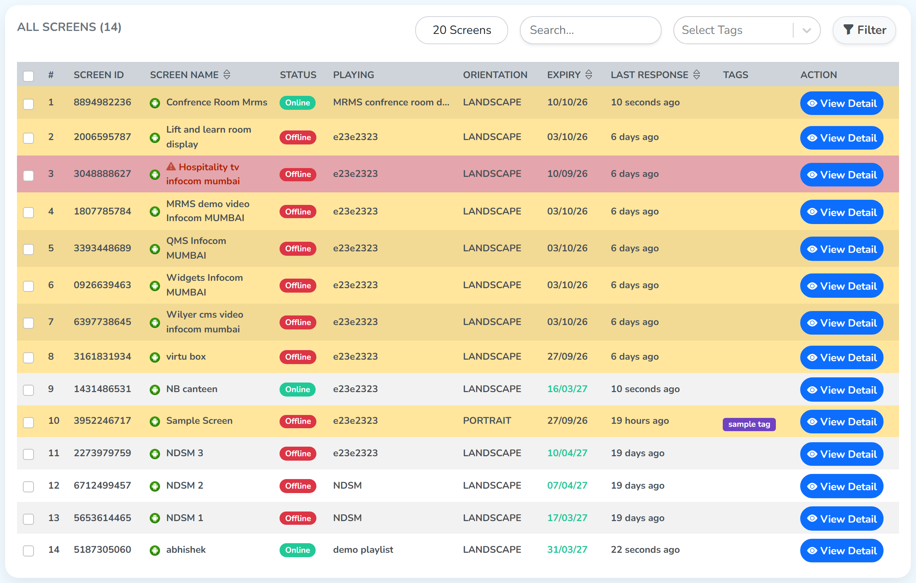The height and width of the screenshot is (583, 916).
Task: Click 'MRMS confrence room d...' playing entry
Action: pyautogui.click(x=391, y=102)
